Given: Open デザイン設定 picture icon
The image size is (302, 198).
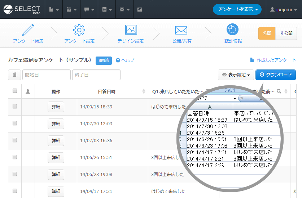Looking at the screenshot, I should [131, 30].
